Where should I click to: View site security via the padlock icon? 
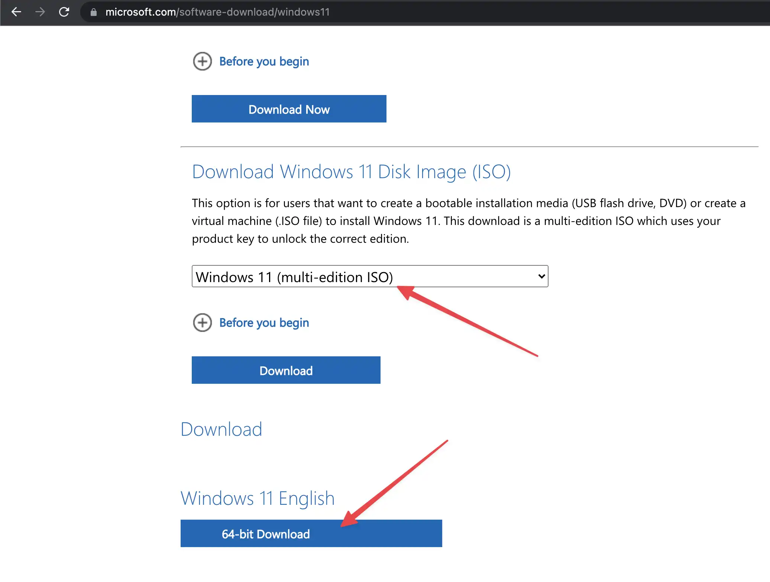[x=94, y=12]
